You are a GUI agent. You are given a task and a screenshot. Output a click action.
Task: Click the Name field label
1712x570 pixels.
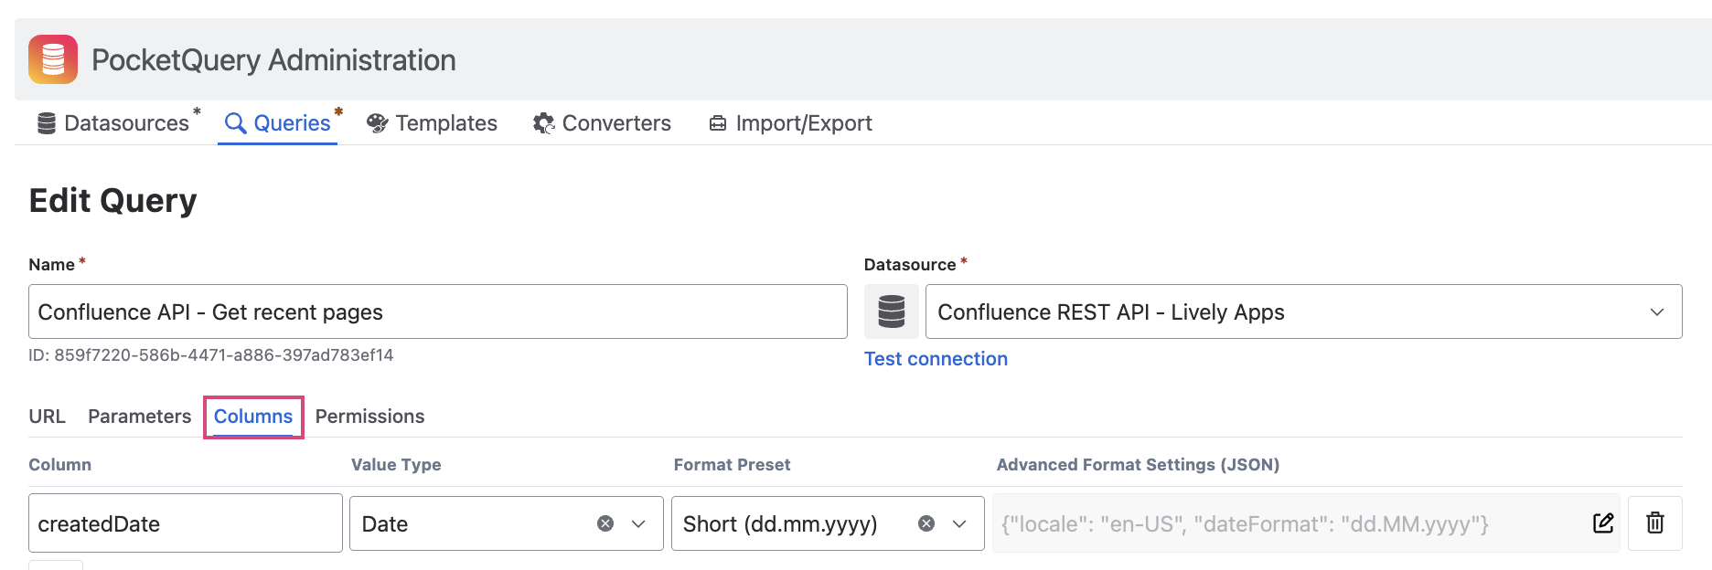(51, 265)
